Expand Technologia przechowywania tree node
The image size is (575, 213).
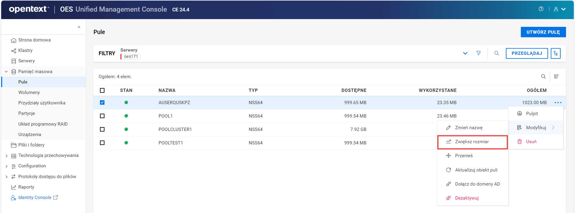coord(7,156)
